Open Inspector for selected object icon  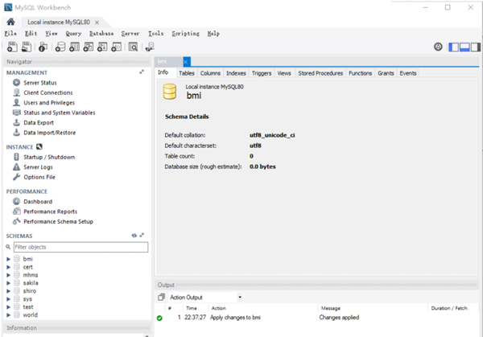[x=43, y=47]
